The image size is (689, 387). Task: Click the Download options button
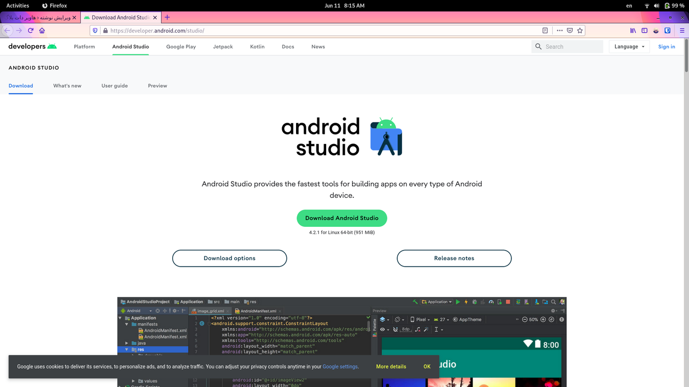(229, 258)
